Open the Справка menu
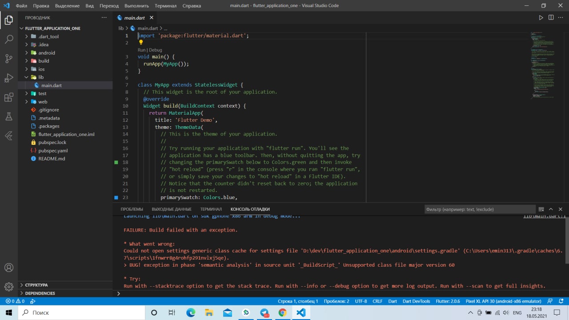569x320 pixels. 192,6
